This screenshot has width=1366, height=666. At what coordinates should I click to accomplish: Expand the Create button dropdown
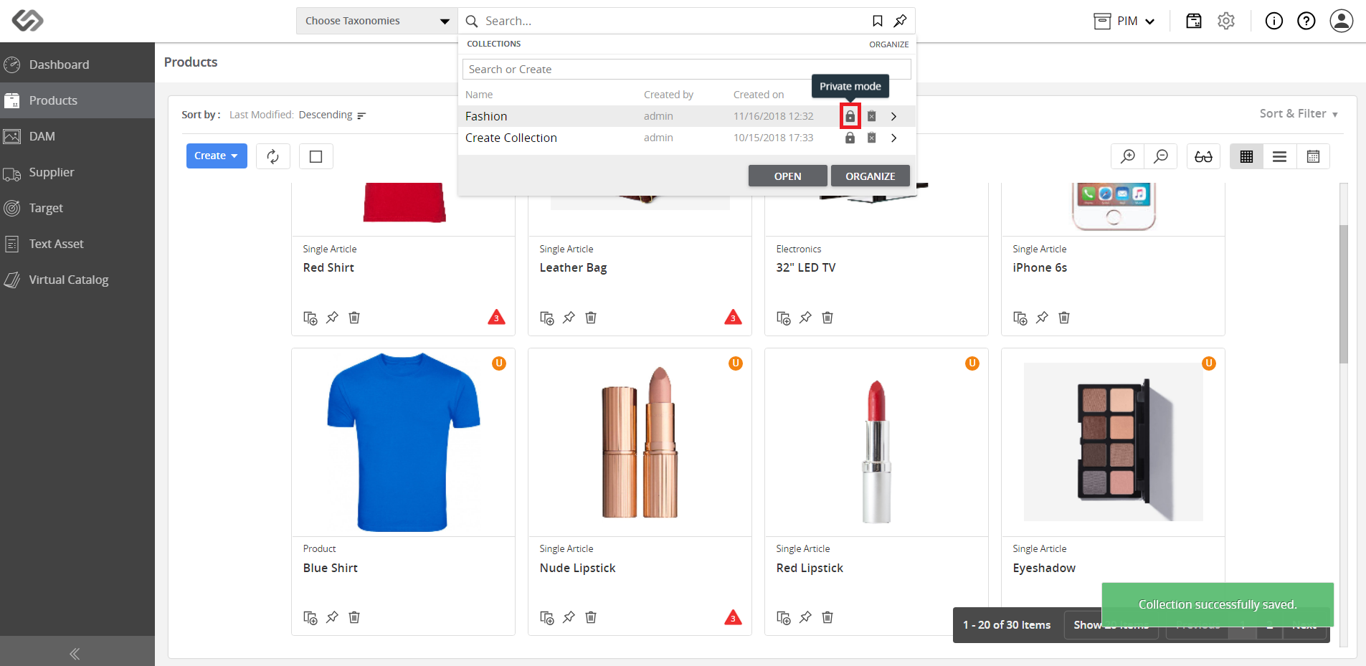tap(217, 156)
